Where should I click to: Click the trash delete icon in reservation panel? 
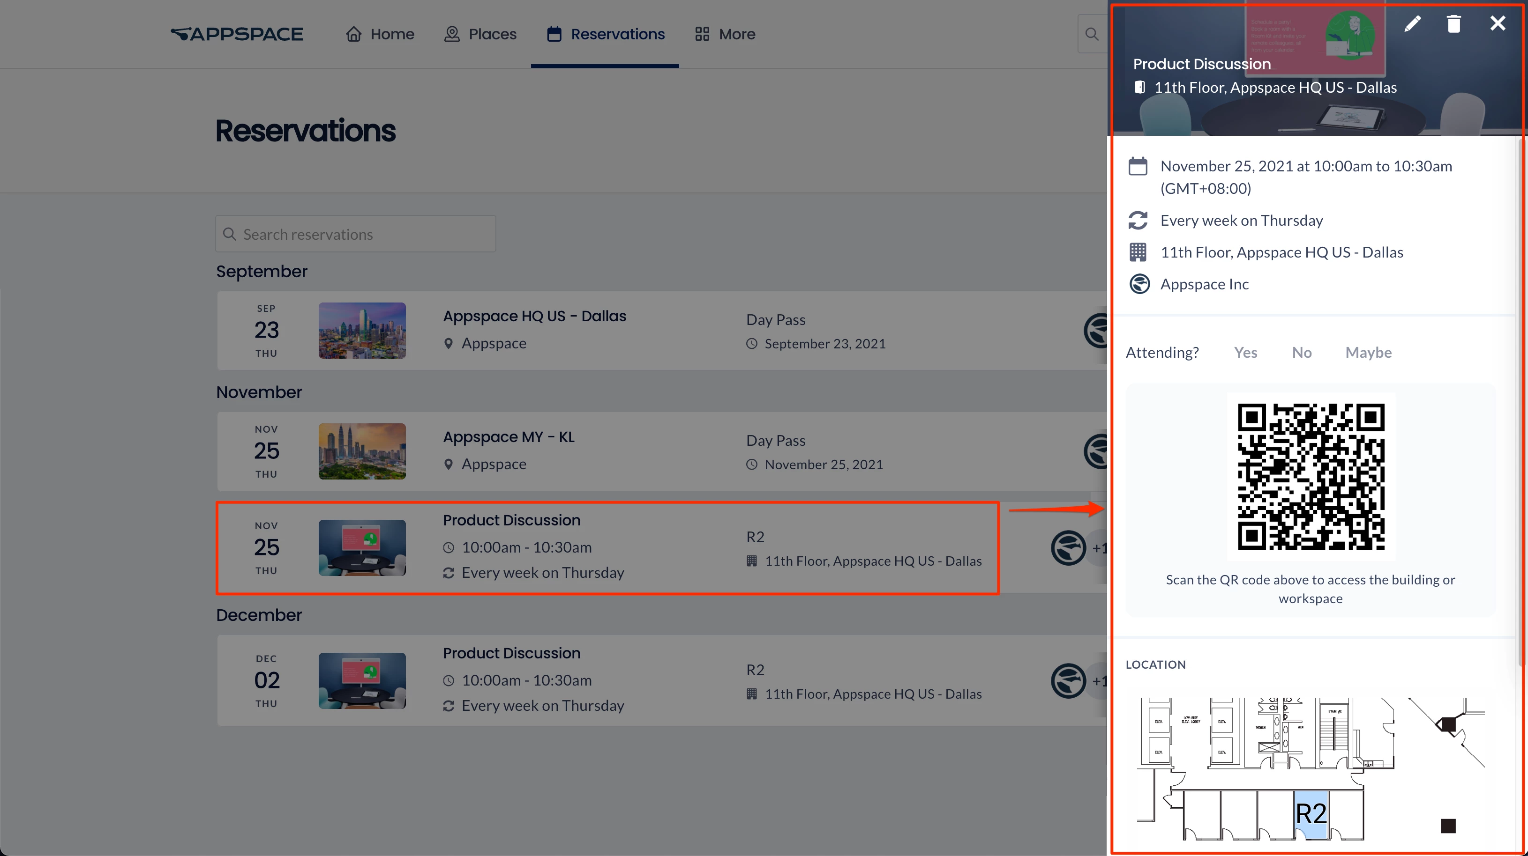click(x=1453, y=24)
